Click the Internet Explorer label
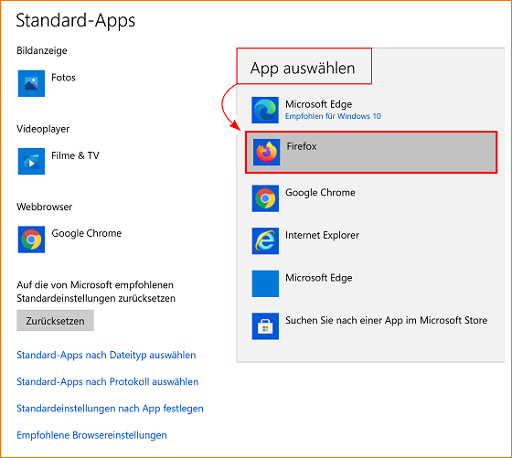This screenshot has height=458, width=512. pos(322,235)
